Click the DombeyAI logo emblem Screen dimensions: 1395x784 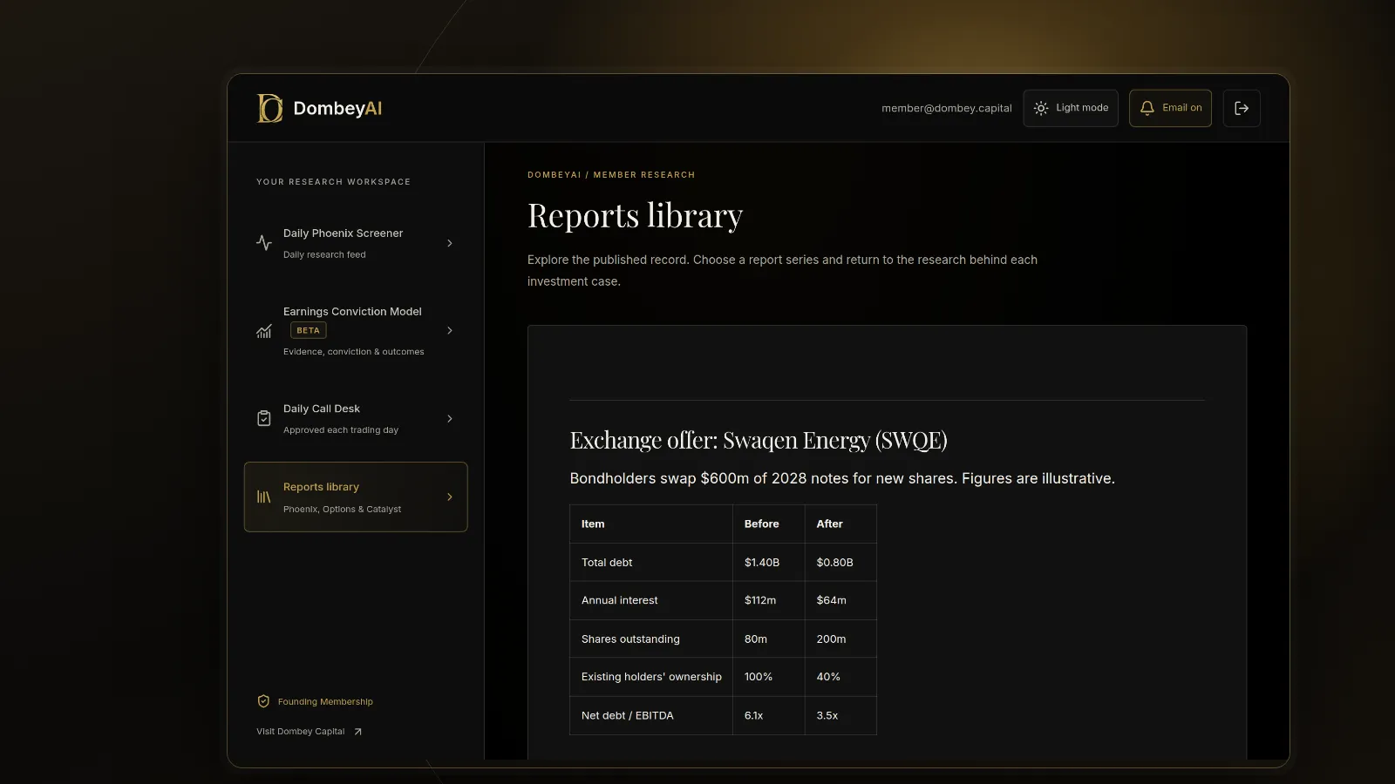(269, 108)
